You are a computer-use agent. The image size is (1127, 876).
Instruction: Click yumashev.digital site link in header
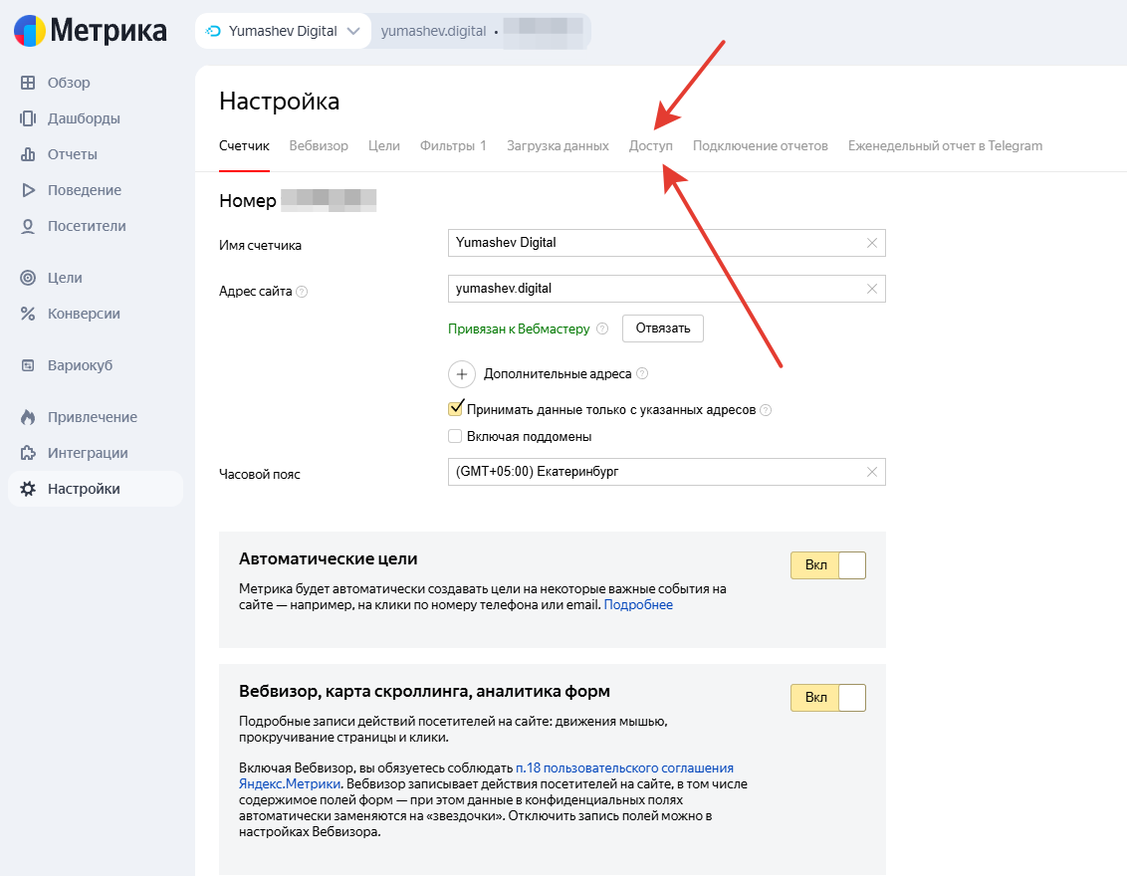(433, 31)
